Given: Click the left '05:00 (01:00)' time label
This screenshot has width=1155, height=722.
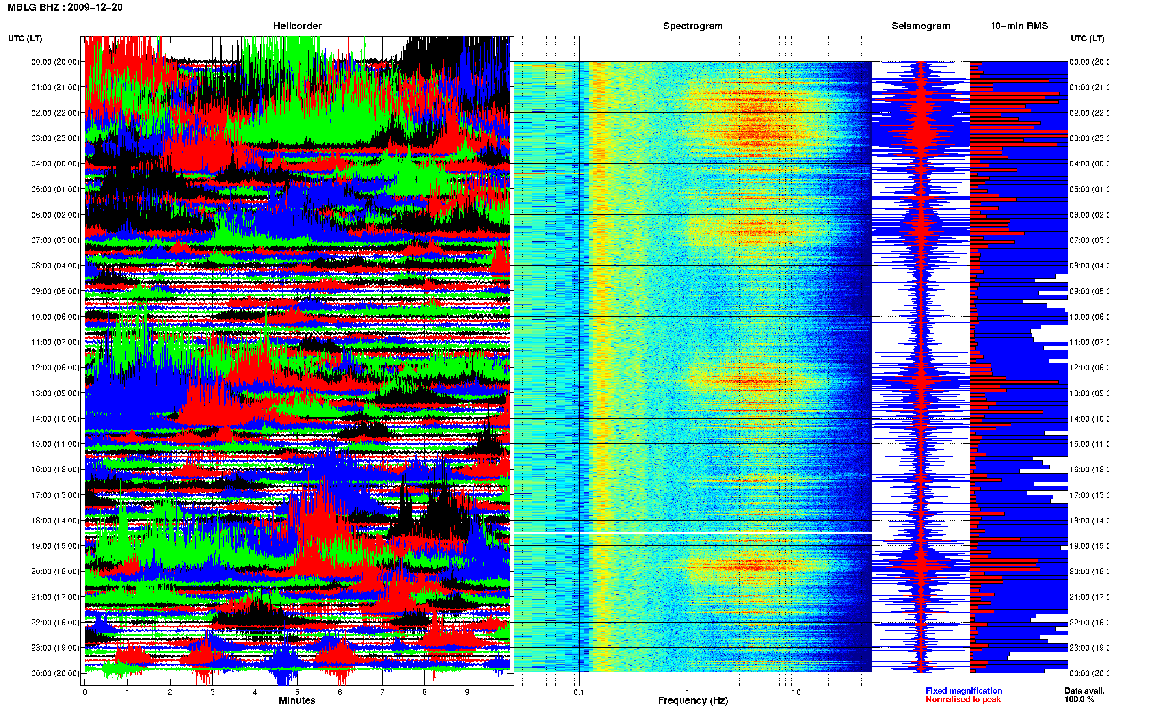Looking at the screenshot, I should (55, 189).
